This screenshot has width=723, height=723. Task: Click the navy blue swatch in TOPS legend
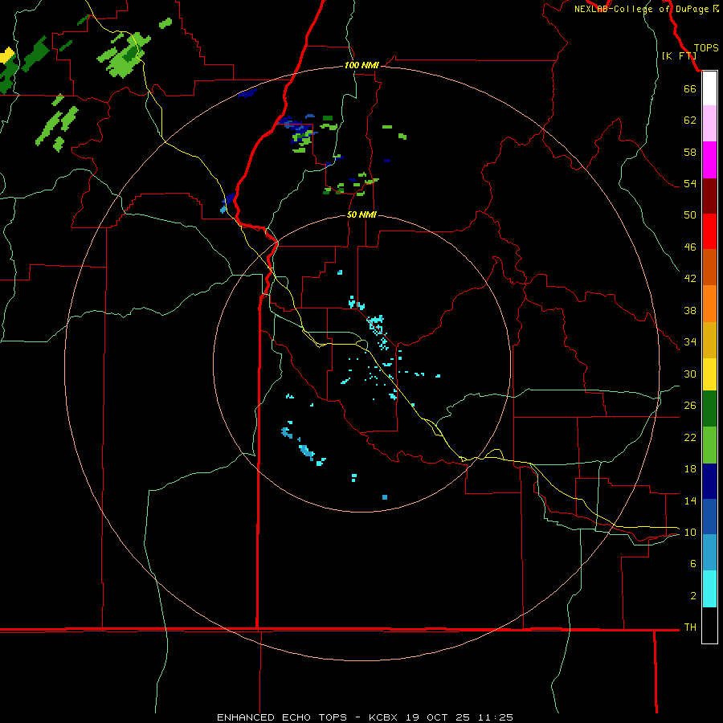click(709, 481)
